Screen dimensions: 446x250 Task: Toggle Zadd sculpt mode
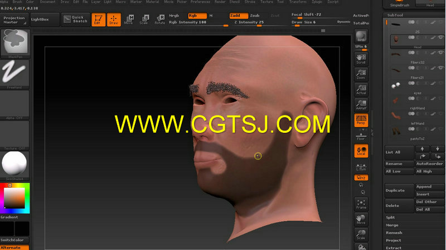(x=239, y=16)
